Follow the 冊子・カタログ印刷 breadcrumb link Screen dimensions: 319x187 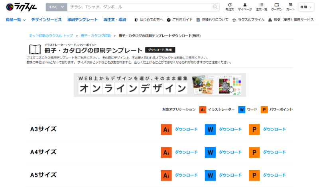pos(95,35)
